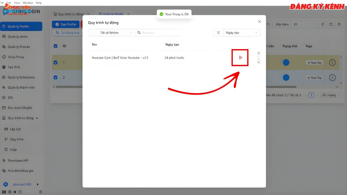Open Quản lý Proxies in the sidebar
The height and width of the screenshot is (195, 347).
18,47
